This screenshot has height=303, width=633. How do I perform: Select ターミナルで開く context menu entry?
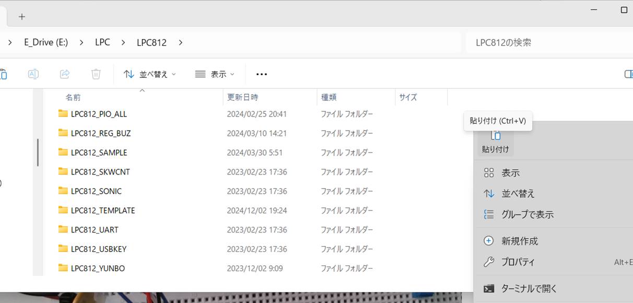529,288
